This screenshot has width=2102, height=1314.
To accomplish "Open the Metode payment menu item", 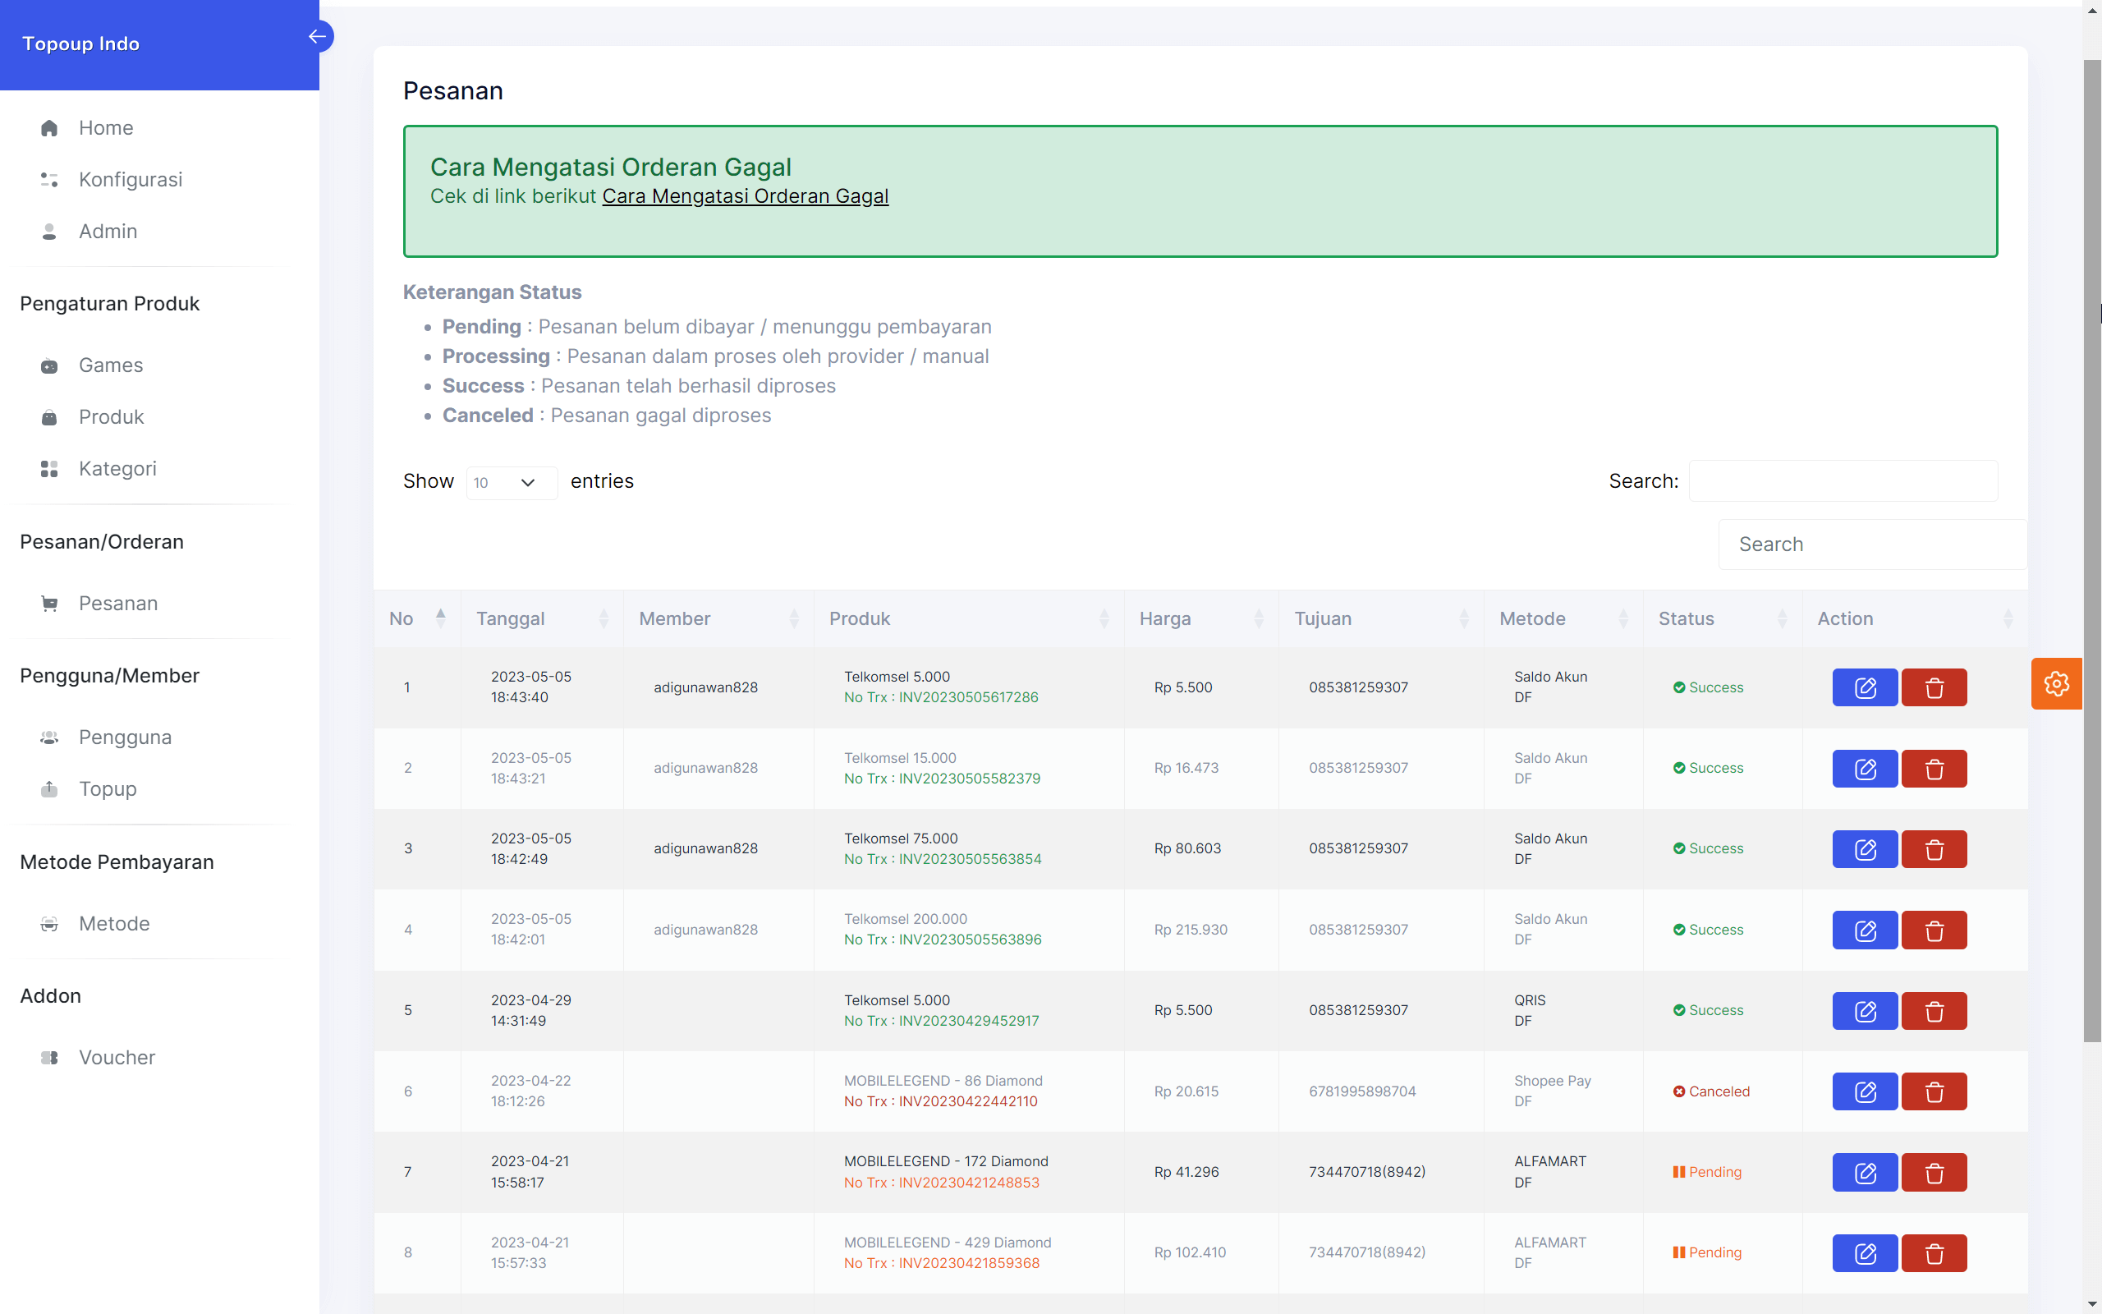I will coord(114,924).
